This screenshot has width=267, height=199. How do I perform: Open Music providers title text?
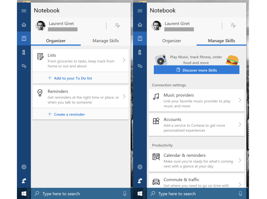(x=179, y=95)
